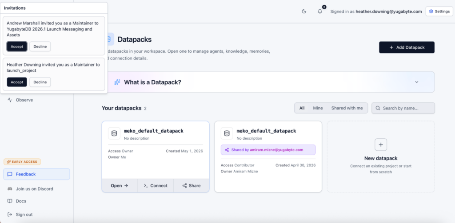Click Share on the owned datapack card
455x223 pixels.
[191, 186]
